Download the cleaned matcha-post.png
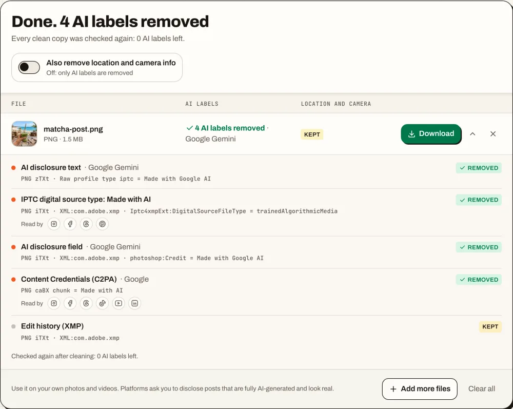The width and height of the screenshot is (513, 409). (431, 134)
